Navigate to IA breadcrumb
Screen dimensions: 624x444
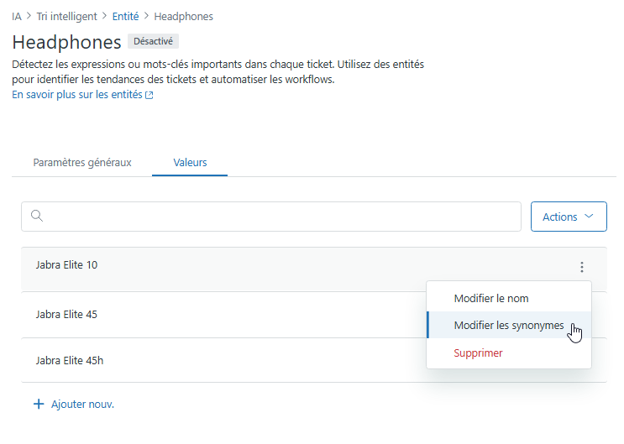pos(16,16)
